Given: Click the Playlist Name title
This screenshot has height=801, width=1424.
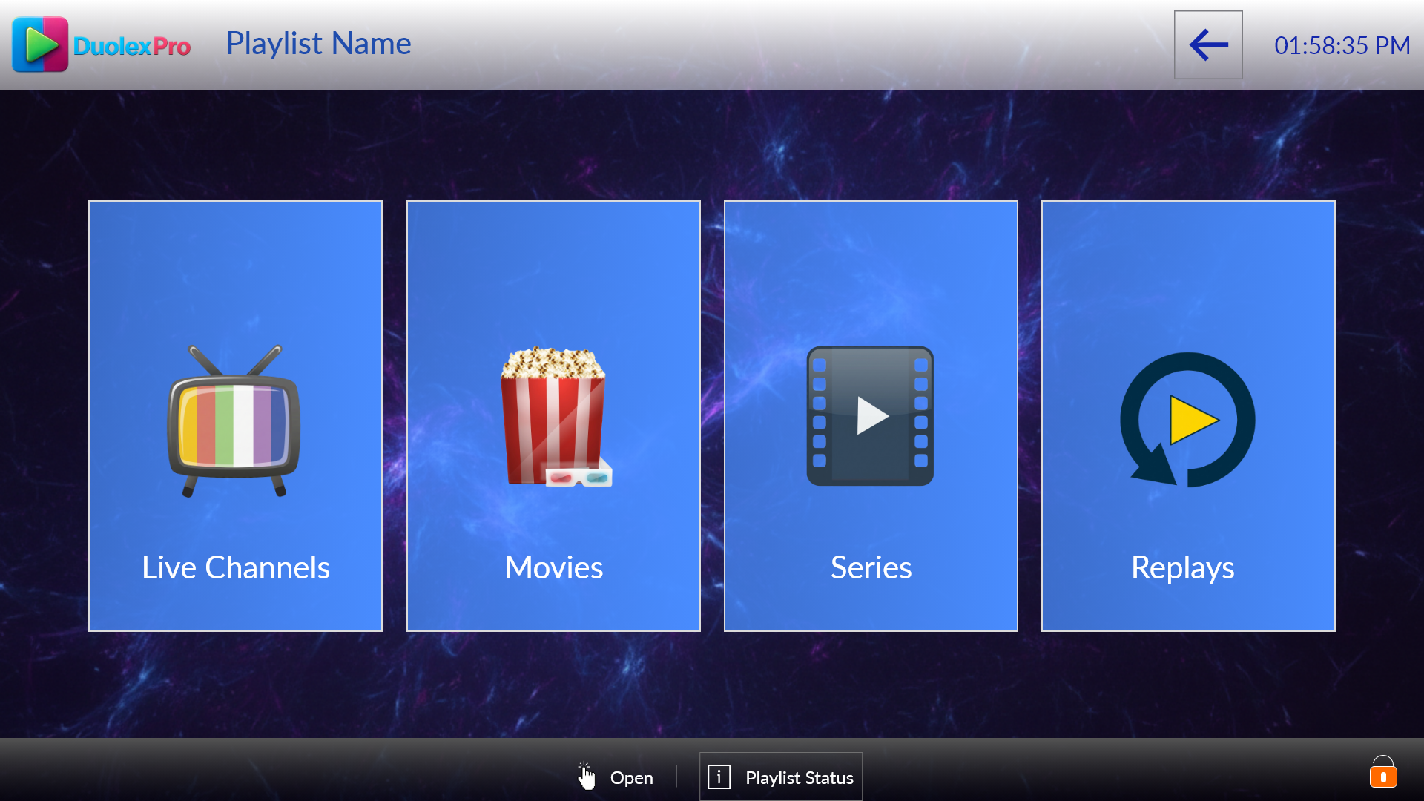Looking at the screenshot, I should pyautogui.click(x=318, y=44).
